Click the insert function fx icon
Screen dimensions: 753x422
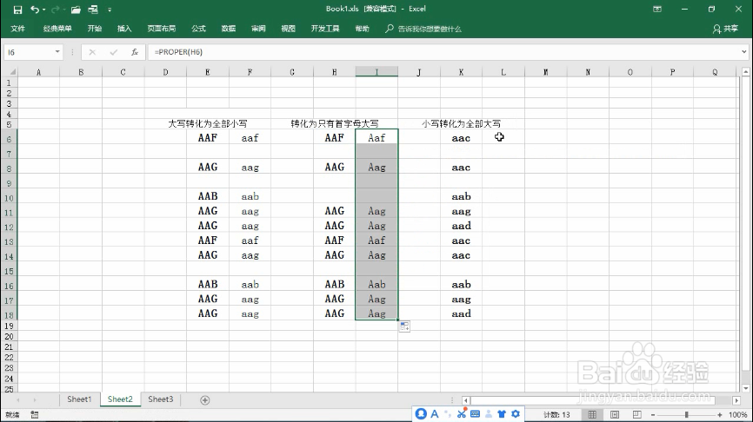pyautogui.click(x=135, y=52)
